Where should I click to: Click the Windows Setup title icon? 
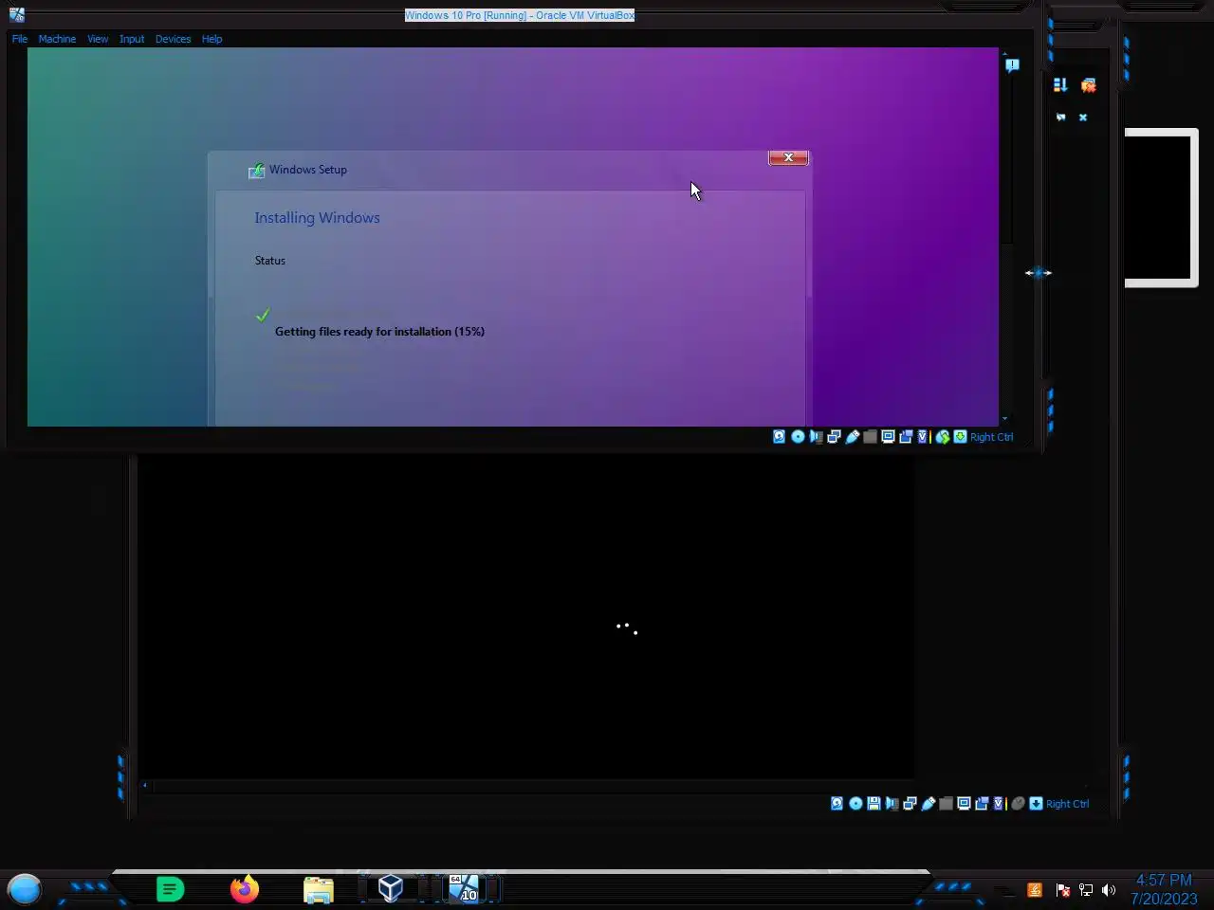pos(256,171)
